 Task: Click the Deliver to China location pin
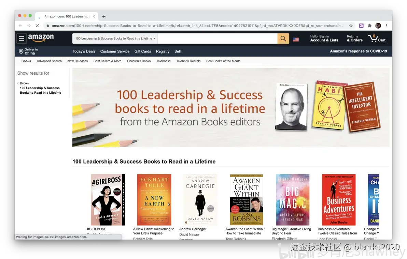tap(21, 51)
